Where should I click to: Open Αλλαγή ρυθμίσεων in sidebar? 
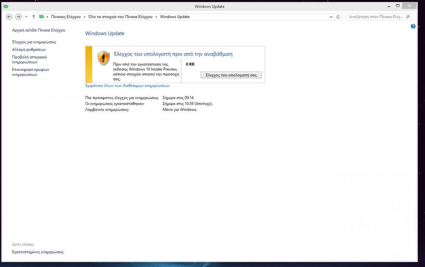(x=29, y=50)
